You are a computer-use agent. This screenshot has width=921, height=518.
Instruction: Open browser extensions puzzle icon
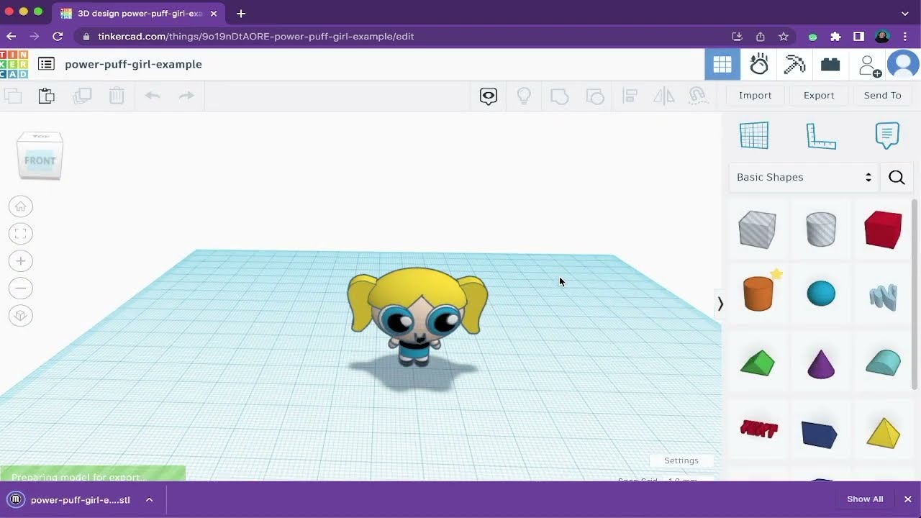pos(835,37)
